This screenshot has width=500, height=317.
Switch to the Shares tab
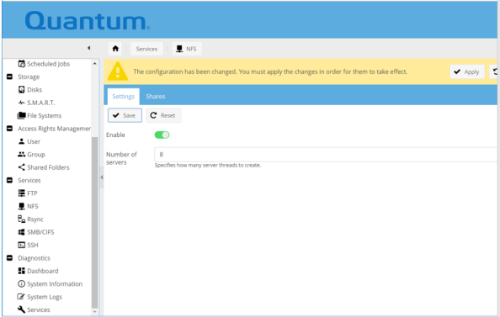(156, 97)
